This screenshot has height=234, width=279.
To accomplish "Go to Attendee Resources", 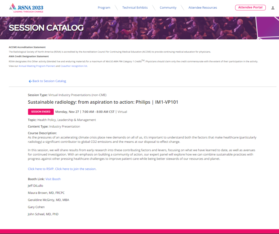I will 202,8.
